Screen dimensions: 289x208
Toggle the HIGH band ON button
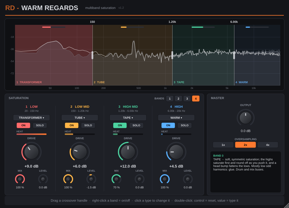coord(168,125)
